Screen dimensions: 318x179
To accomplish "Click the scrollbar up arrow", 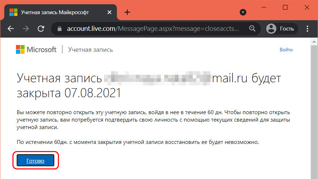I will coord(314,42).
